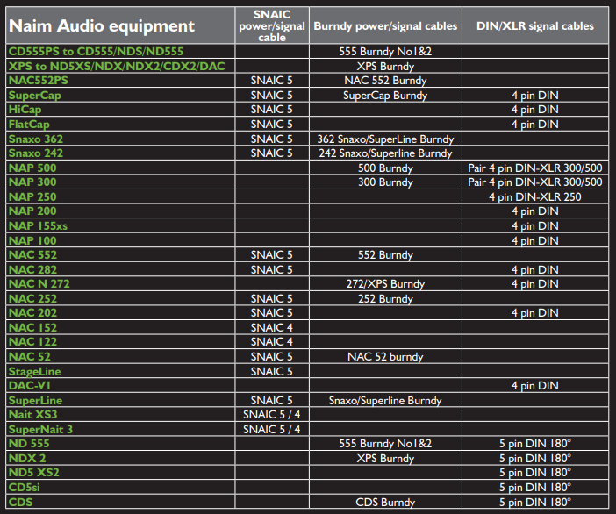Click the "CDS Burndy" cell

[385, 503]
